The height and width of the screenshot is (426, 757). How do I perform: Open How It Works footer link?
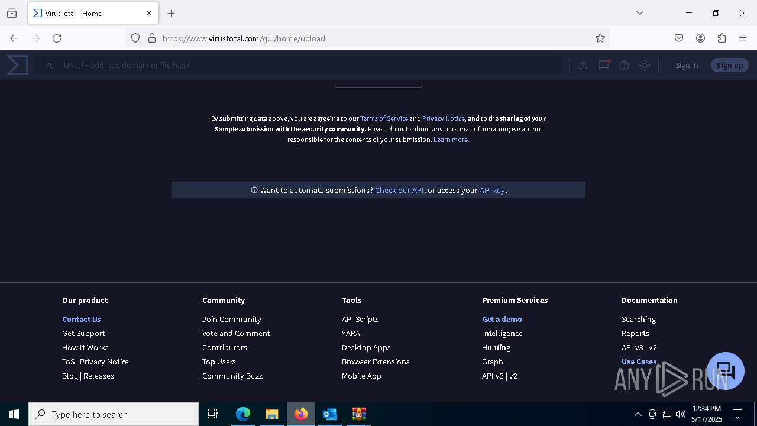85,348
